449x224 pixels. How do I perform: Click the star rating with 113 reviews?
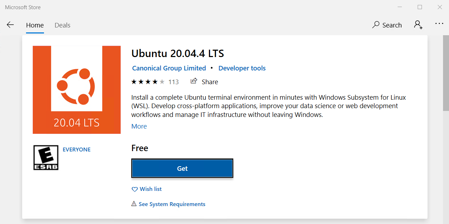[155, 82]
